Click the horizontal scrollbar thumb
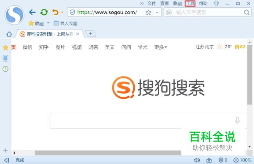The image size is (254, 164). click(x=108, y=153)
